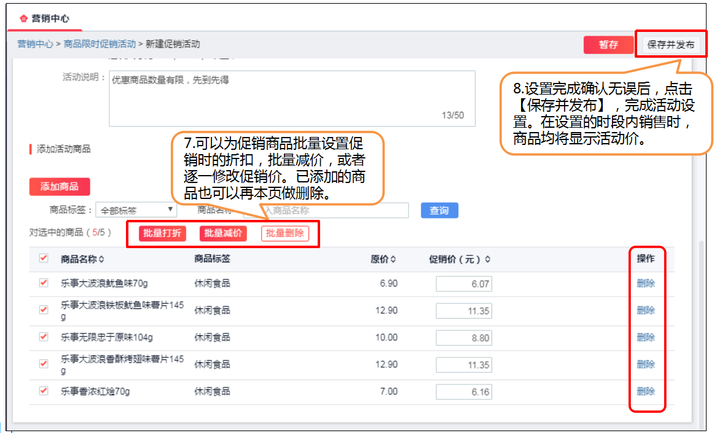Viewport: 717px width, 433px height.
Task: Toggle the select-all checkbox in table header
Action: [x=43, y=259]
